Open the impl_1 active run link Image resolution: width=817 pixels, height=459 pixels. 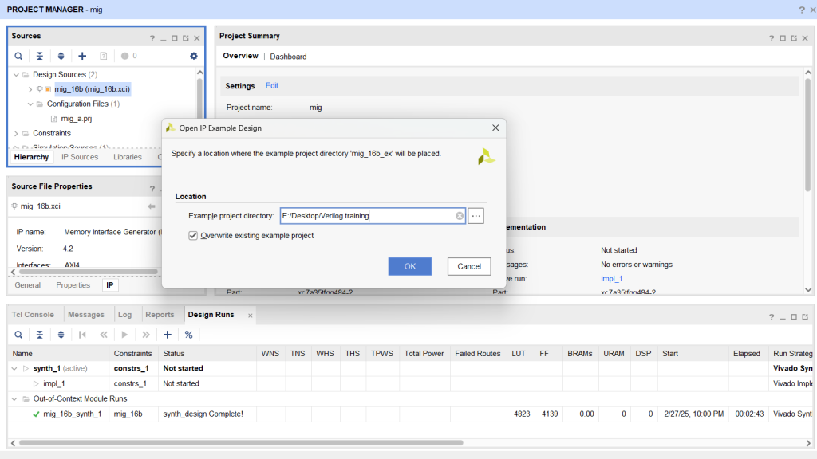click(x=611, y=279)
